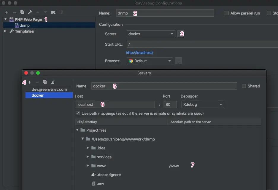Uncheck Use path mappings checkbox
This screenshot has height=190, width=278.
(78, 113)
